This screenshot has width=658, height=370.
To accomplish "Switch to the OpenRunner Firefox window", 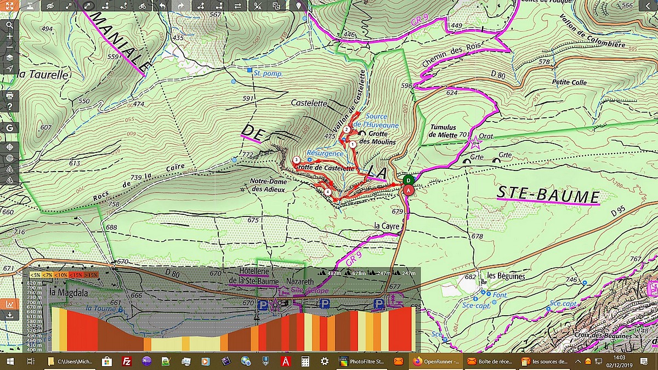I will pyautogui.click(x=435, y=361).
